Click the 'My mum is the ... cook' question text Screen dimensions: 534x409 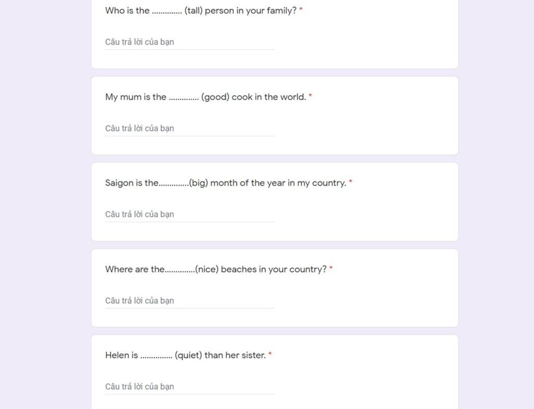coord(205,97)
